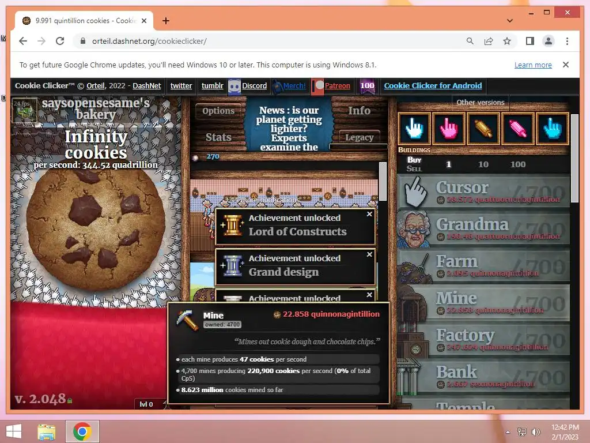Purchase a Cursor building
590x443 pixels.
click(x=483, y=192)
